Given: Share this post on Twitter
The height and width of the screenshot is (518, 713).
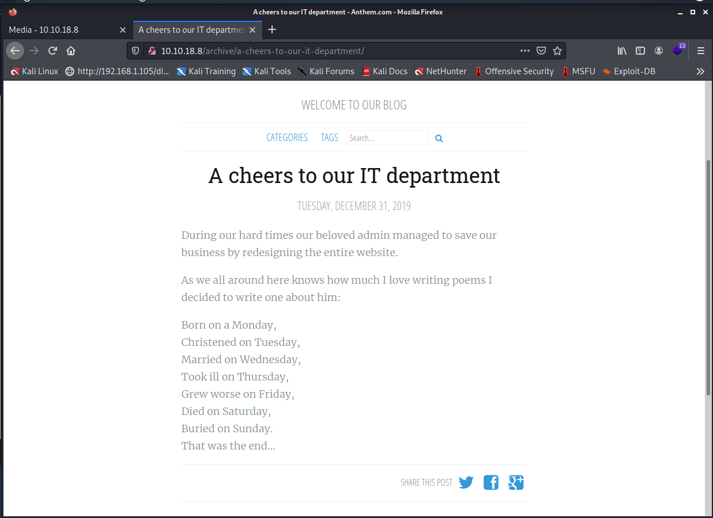Looking at the screenshot, I should click(466, 482).
